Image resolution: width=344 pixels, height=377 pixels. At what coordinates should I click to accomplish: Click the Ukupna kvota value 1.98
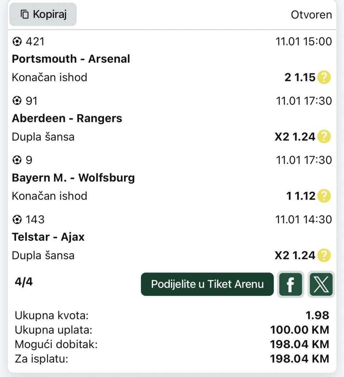(x=317, y=315)
